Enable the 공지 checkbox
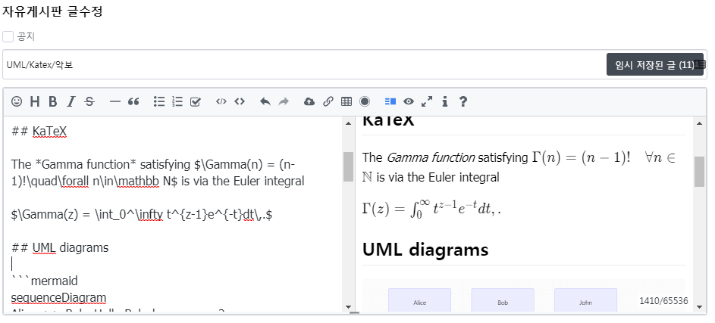The width and height of the screenshot is (715, 323). tap(8, 36)
